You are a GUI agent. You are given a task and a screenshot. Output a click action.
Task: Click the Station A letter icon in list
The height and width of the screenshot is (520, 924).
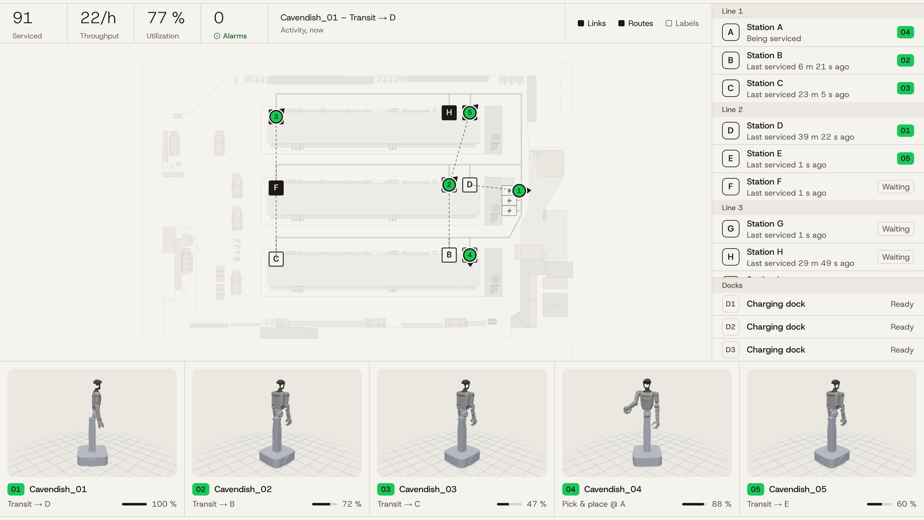coord(731,32)
